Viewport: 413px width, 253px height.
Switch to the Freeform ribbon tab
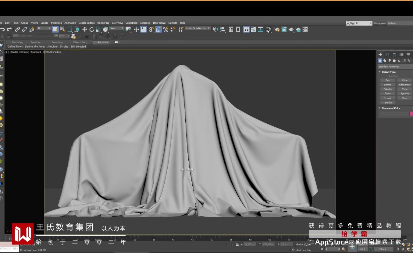[36, 42]
